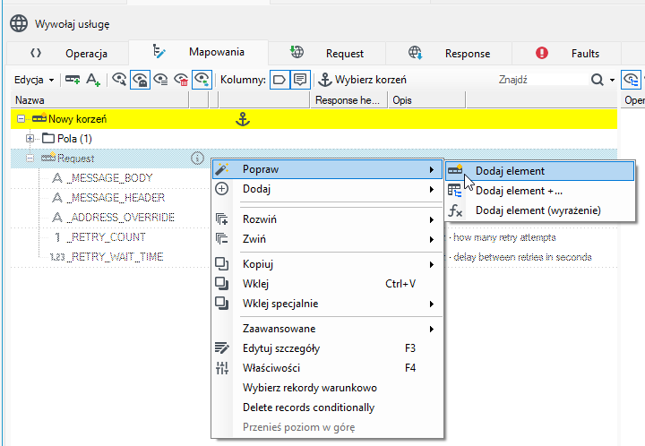Click the Opis column header
This screenshot has height=446, width=645.
[427, 100]
